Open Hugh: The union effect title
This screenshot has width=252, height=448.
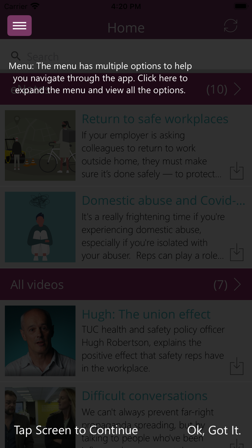(x=146, y=314)
